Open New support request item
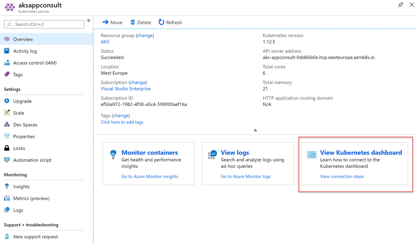Screen dimensions: 416x245 point(46,237)
